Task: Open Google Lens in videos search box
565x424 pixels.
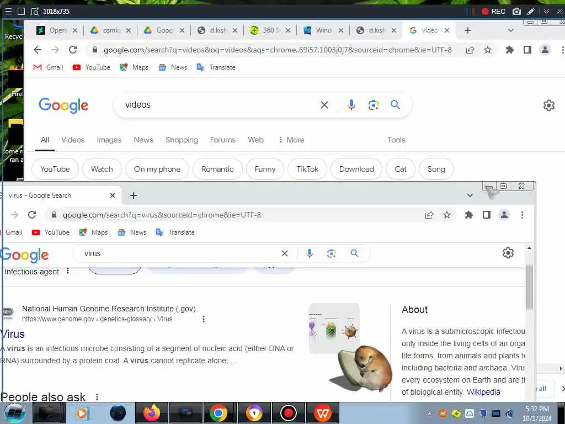Action: pyautogui.click(x=374, y=105)
